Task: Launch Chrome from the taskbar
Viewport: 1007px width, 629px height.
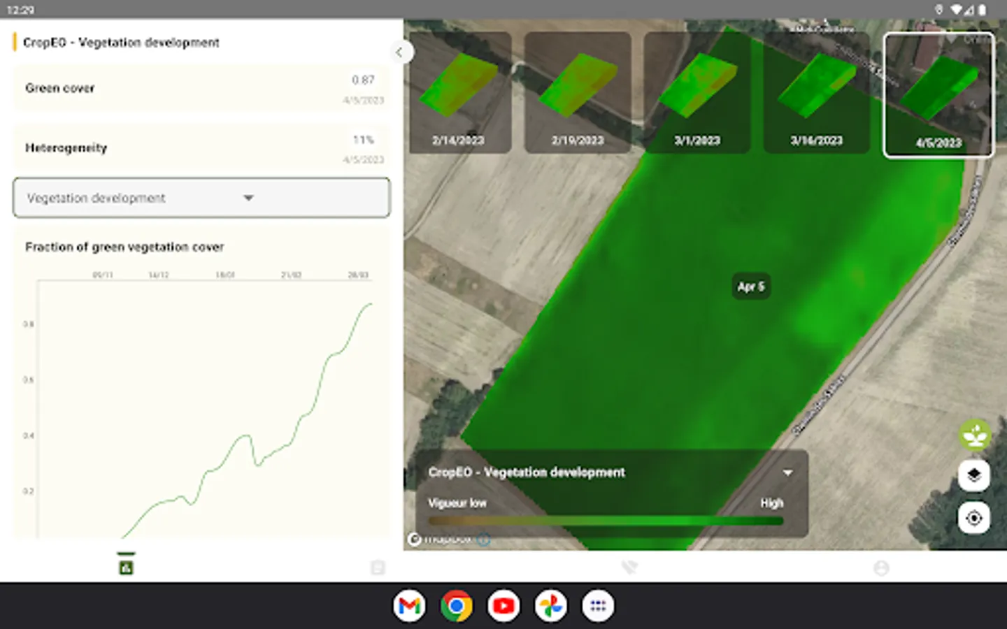Action: point(456,606)
